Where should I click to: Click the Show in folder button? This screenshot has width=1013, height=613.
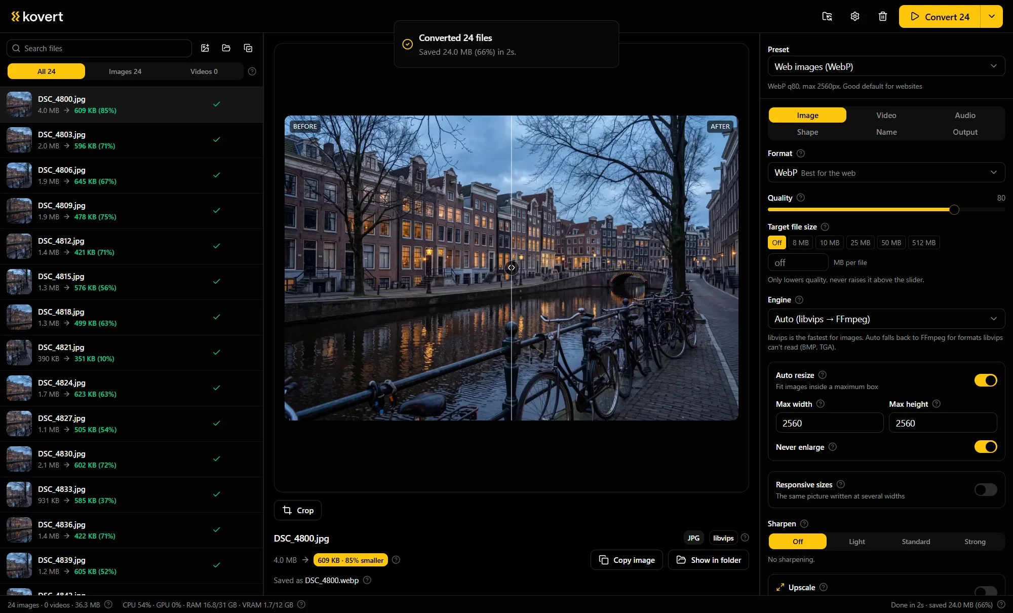click(x=709, y=560)
